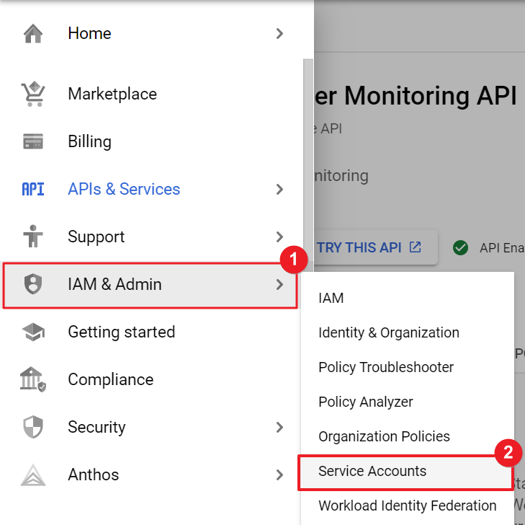Open Organization Policies menu entry
This screenshot has width=525, height=525.
[384, 436]
